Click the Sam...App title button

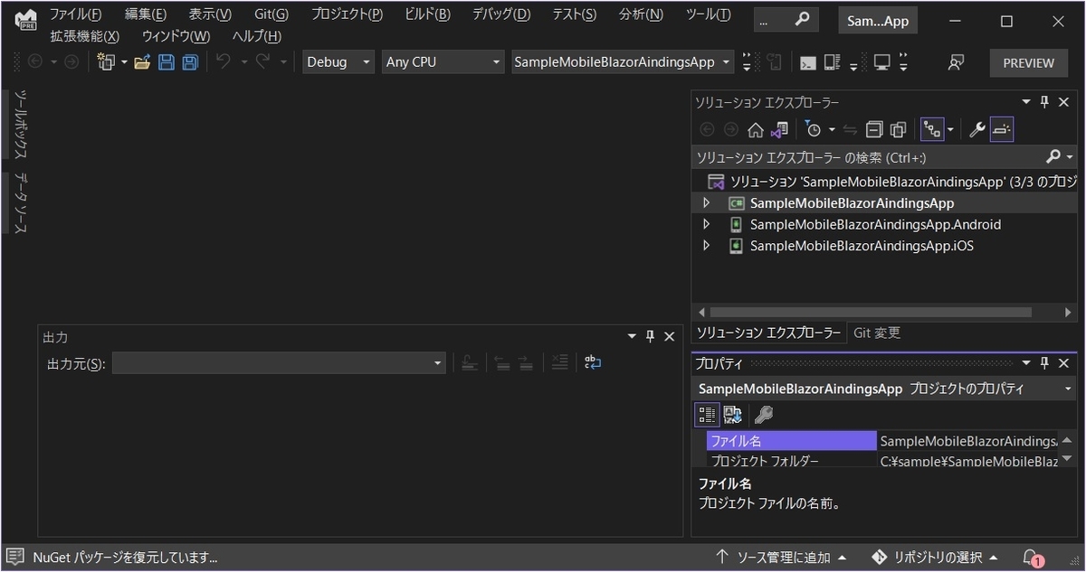(878, 20)
